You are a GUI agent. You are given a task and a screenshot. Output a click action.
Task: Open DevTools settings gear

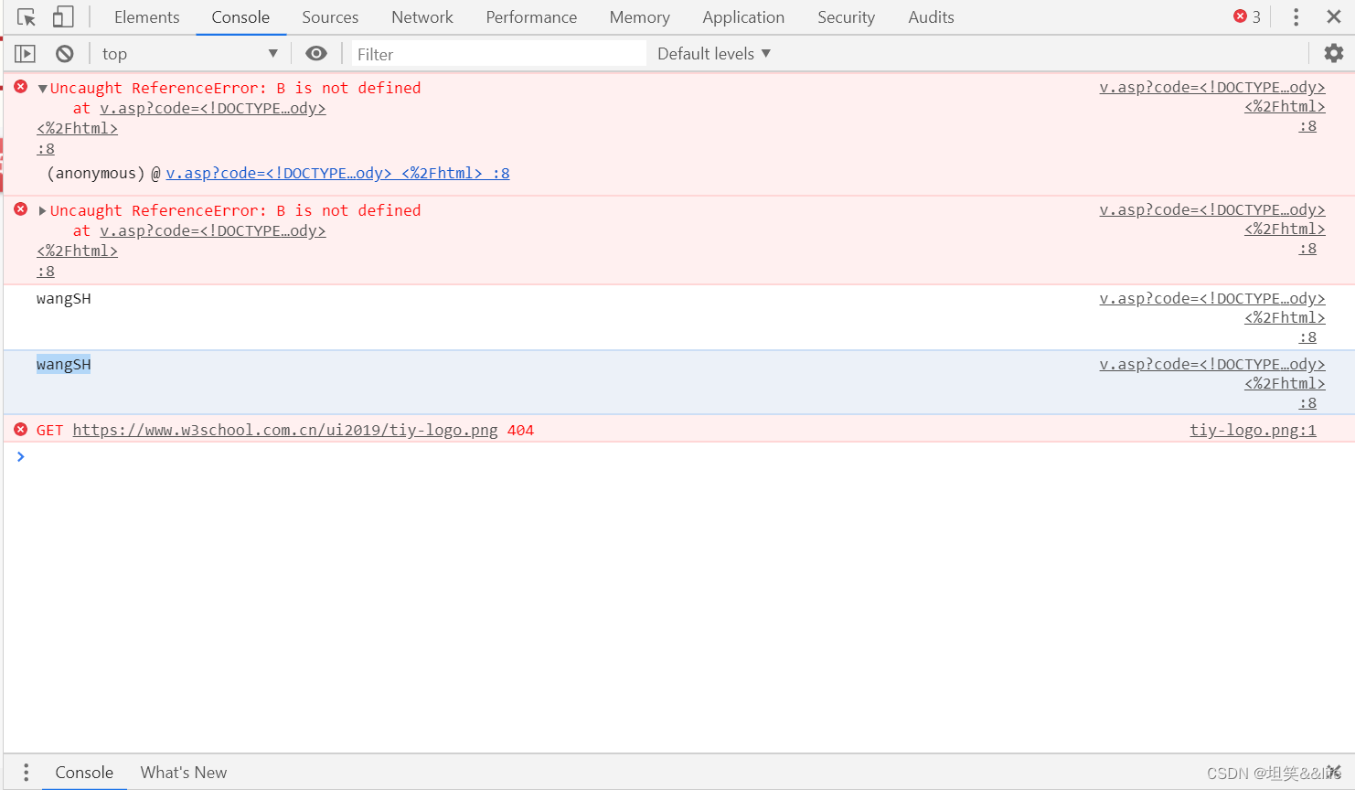click(x=1333, y=53)
